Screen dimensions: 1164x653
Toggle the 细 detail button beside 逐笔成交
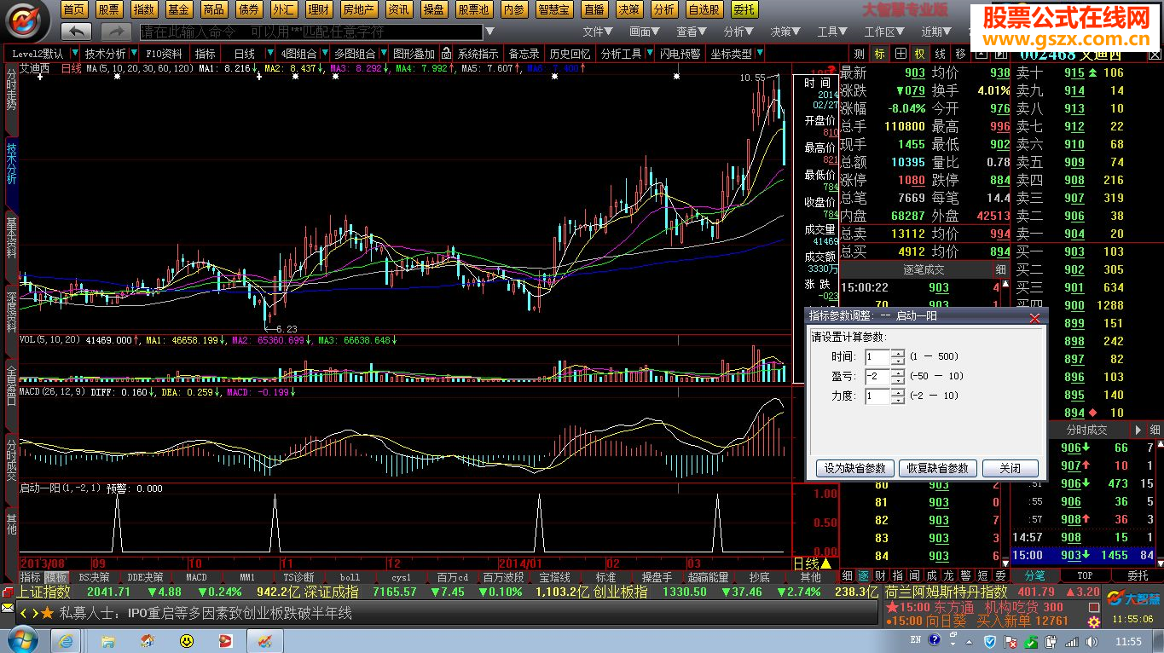click(1000, 269)
